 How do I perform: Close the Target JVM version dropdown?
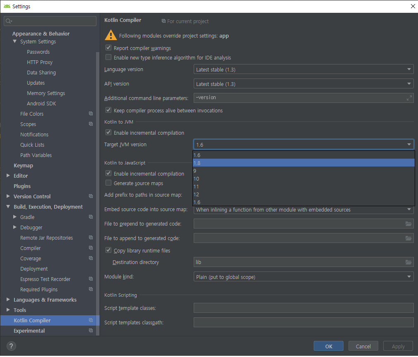point(303,145)
